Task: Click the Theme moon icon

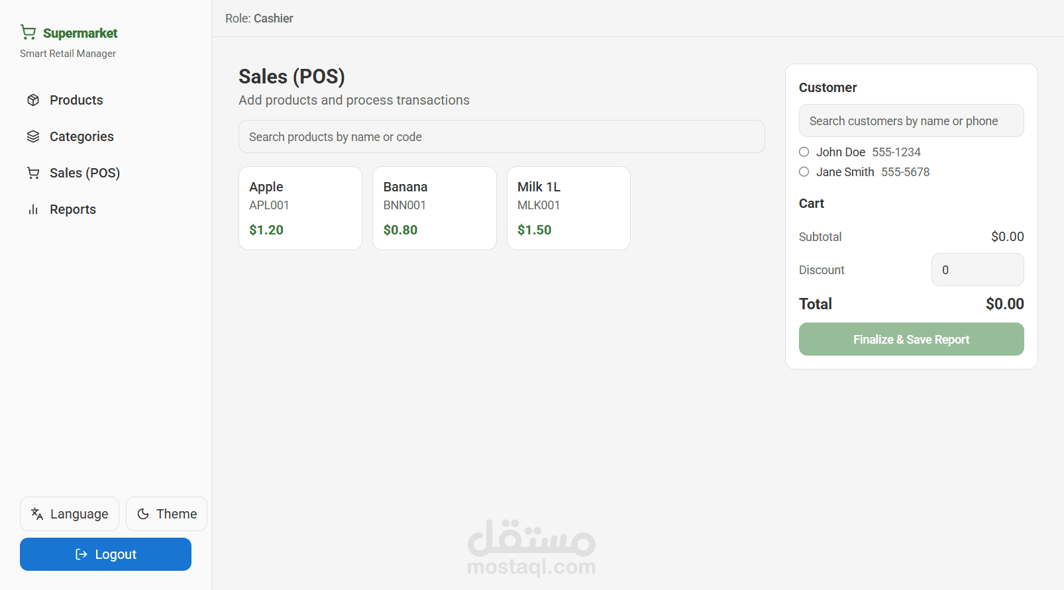Action: pyautogui.click(x=143, y=514)
